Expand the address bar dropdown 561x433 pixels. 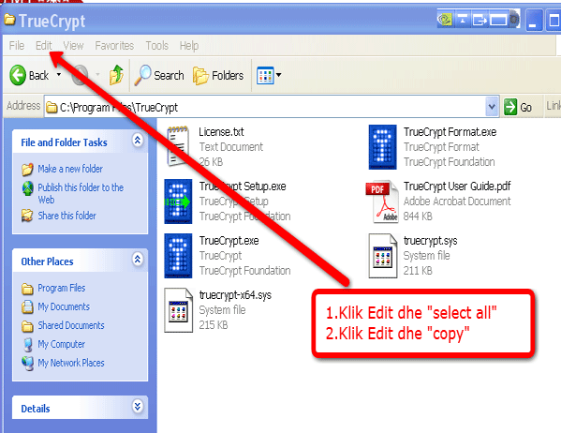[x=492, y=107]
